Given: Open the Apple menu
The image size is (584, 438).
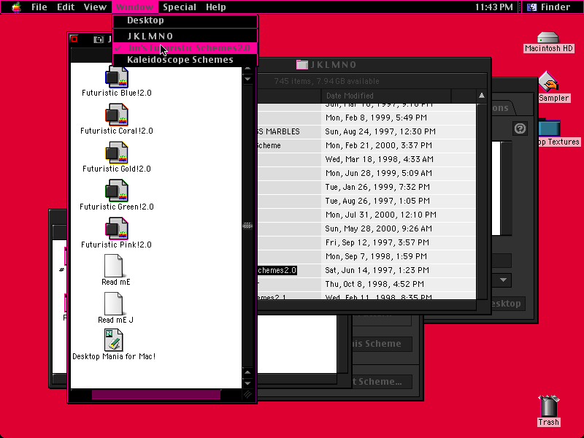Looking at the screenshot, I should (x=16, y=7).
